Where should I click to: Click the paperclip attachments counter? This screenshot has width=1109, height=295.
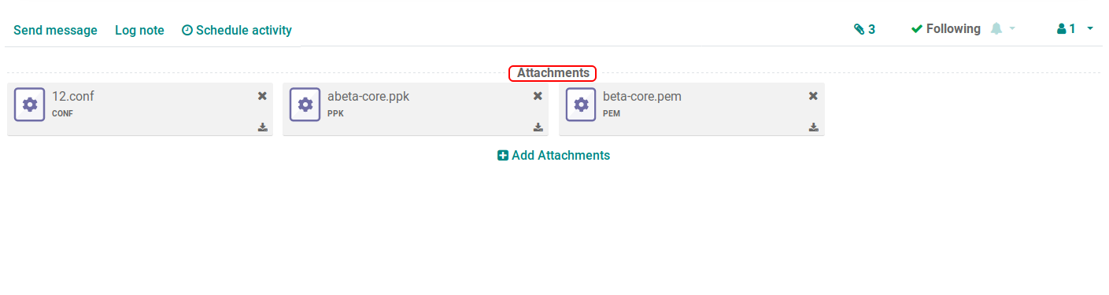[x=864, y=29]
